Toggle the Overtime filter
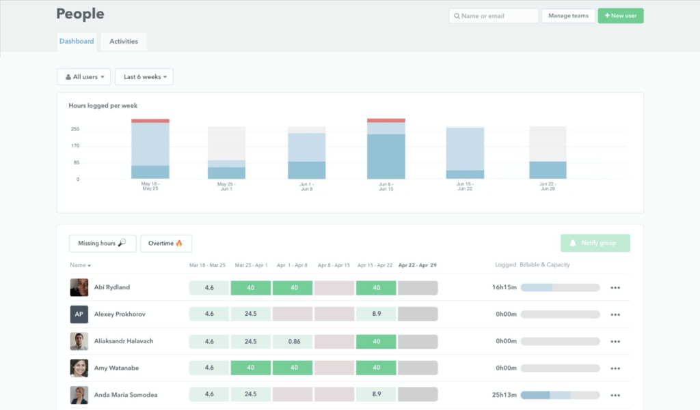Image resolution: width=700 pixels, height=410 pixels. 166,243
